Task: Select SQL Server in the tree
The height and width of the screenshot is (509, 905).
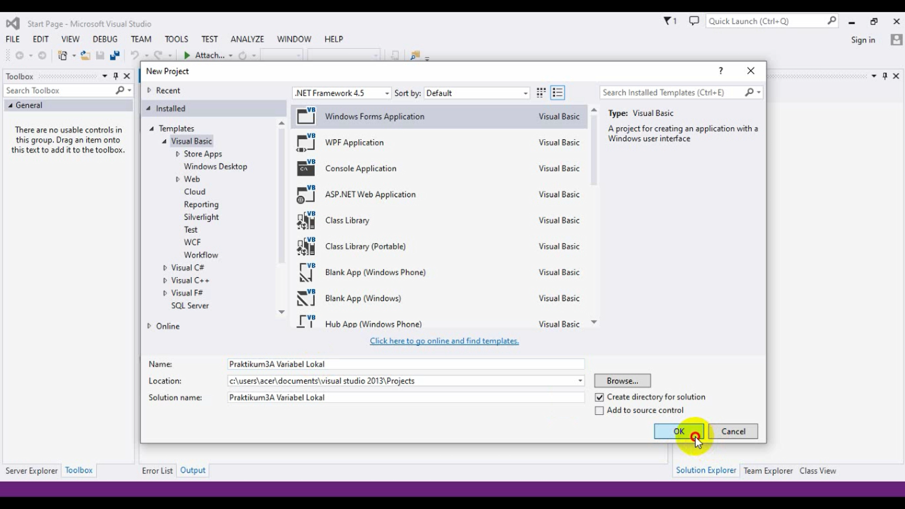Action: point(190,306)
